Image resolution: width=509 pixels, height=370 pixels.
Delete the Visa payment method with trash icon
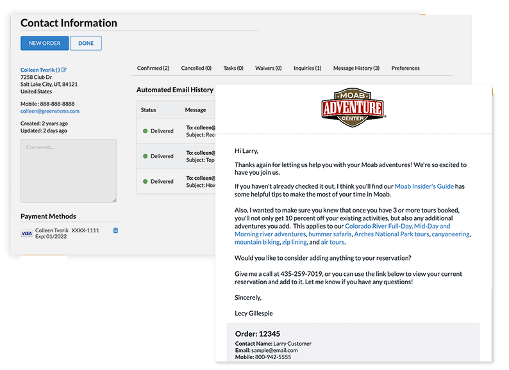[115, 230]
